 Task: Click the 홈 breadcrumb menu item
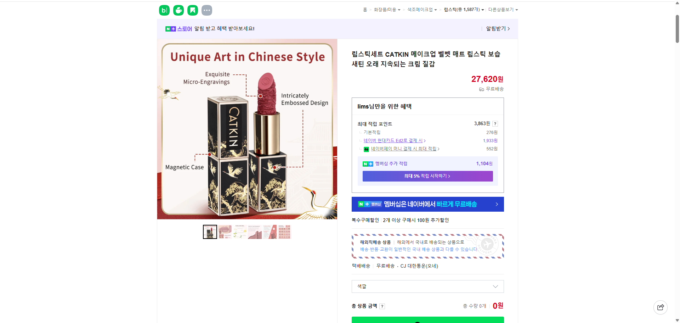[365, 10]
